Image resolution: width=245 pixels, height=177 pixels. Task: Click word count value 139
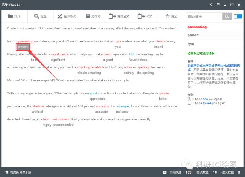[x=188, y=172]
